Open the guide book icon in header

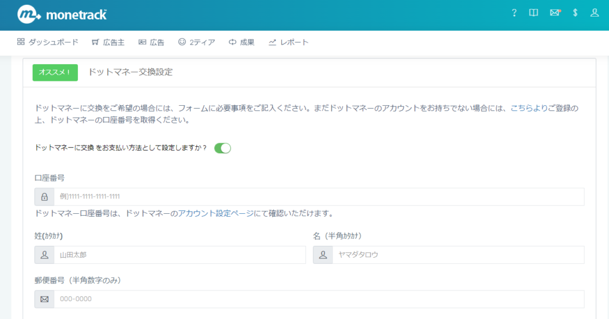(x=533, y=13)
